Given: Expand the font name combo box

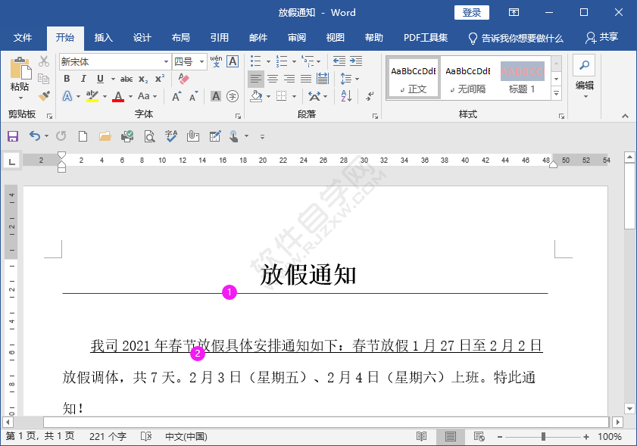Looking at the screenshot, I should (x=166, y=62).
